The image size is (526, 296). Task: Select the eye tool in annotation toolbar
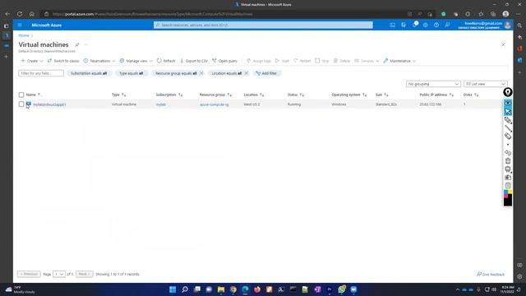508,103
